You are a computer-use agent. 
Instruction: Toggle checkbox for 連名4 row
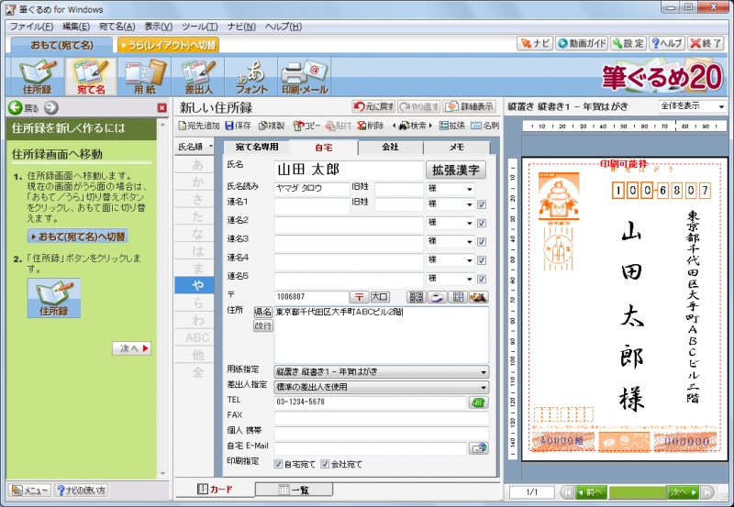482,260
